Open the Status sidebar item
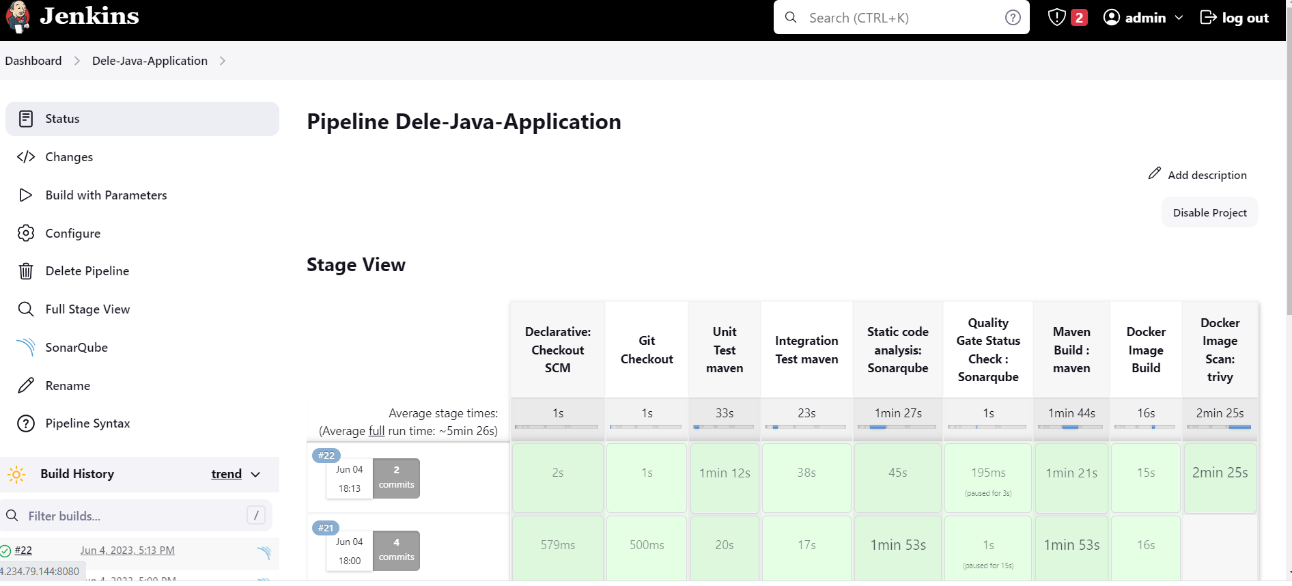Viewport: 1292px width, 586px height. 142,119
